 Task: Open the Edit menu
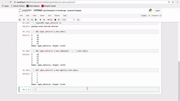[x=28, y=16]
